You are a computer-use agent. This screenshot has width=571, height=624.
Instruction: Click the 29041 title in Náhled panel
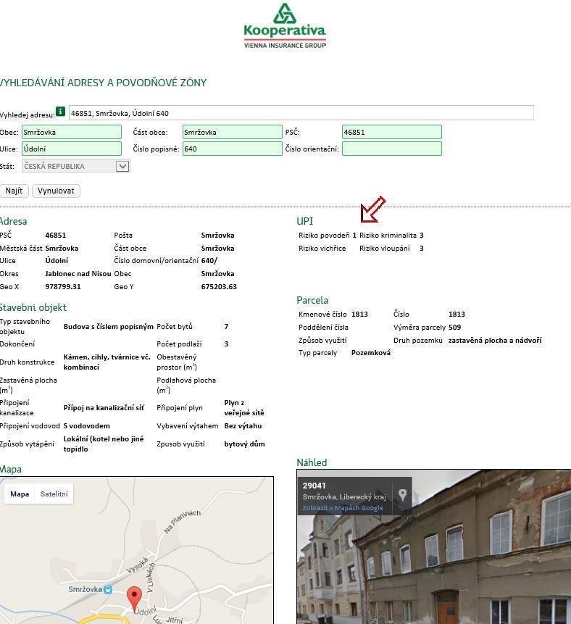(x=314, y=486)
